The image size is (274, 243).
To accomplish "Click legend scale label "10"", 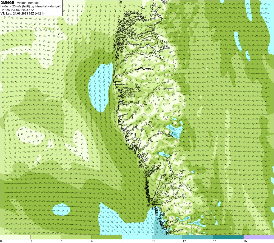I will (154, 241).
